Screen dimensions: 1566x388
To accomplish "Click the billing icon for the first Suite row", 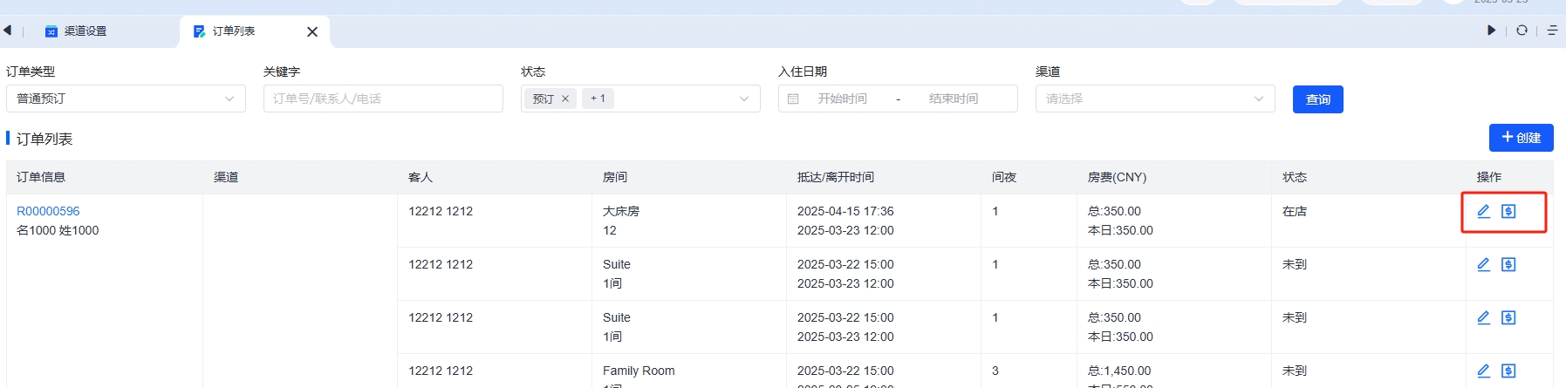I will (1508, 264).
